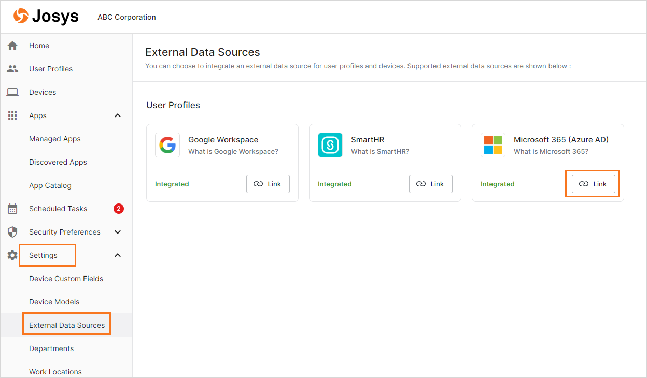Viewport: 647px width, 378px height.
Task: Click the Home house icon
Action: pyautogui.click(x=12, y=46)
